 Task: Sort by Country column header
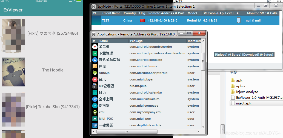tap(130, 13)
